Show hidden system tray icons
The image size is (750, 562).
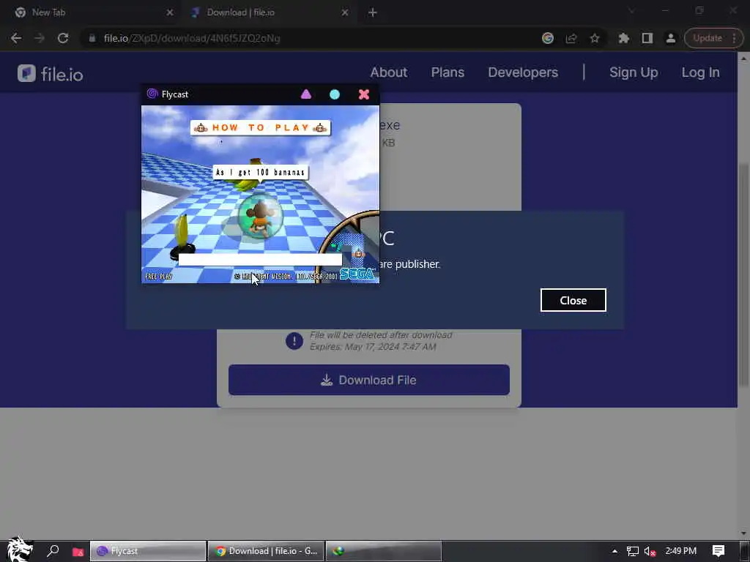pyautogui.click(x=615, y=551)
